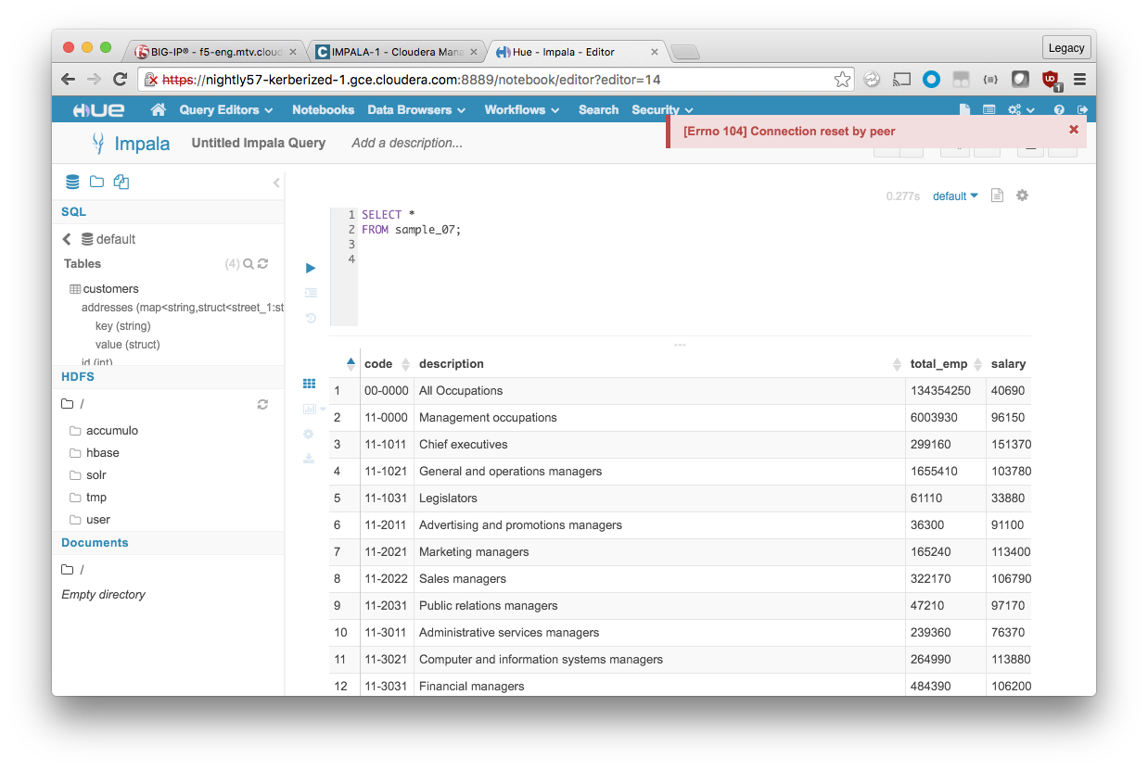Image resolution: width=1148 pixels, height=770 pixels.
Task: Collapse the left assist panel
Action: pyautogui.click(x=276, y=183)
